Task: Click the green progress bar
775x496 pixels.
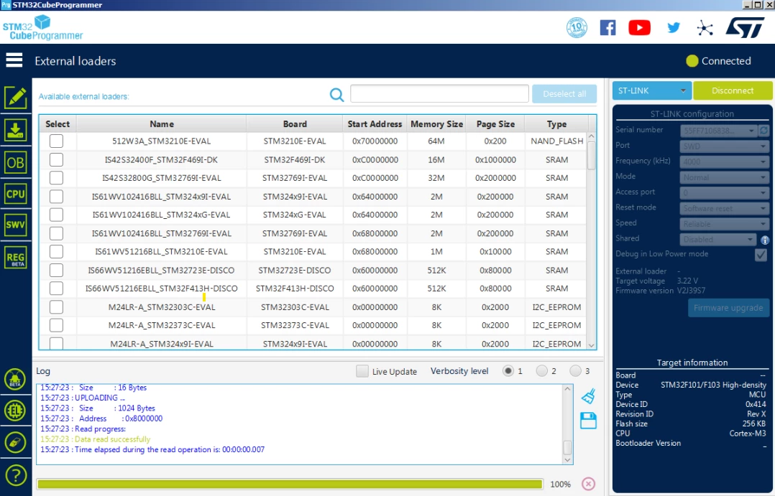Action: pos(290,484)
